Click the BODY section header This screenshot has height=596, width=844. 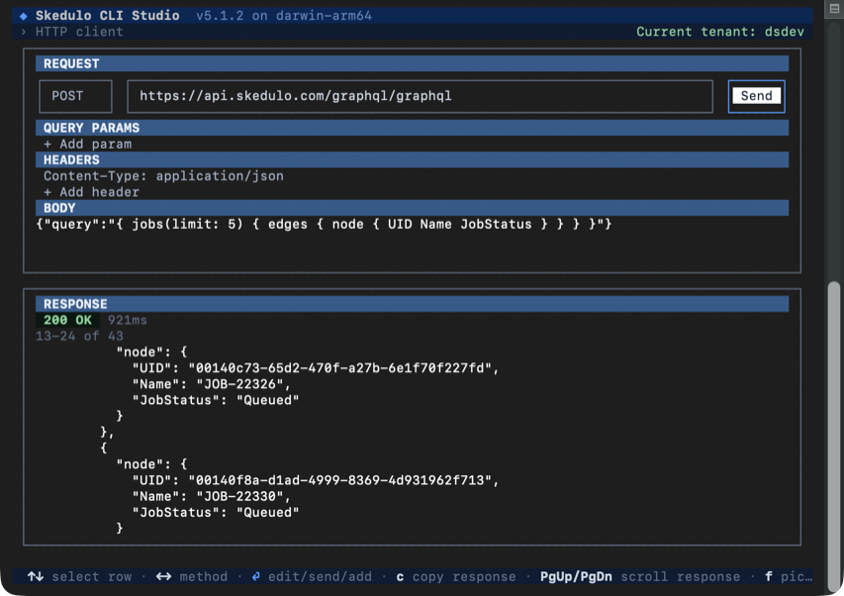[412, 208]
